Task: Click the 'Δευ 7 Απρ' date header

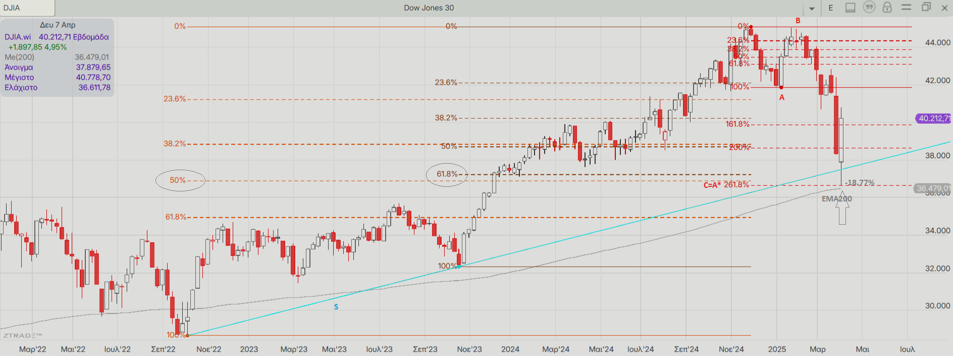Action: pos(58,25)
